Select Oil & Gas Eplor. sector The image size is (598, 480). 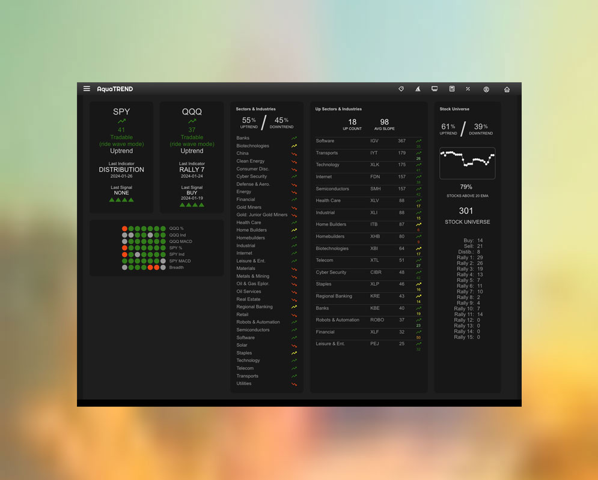pos(252,284)
